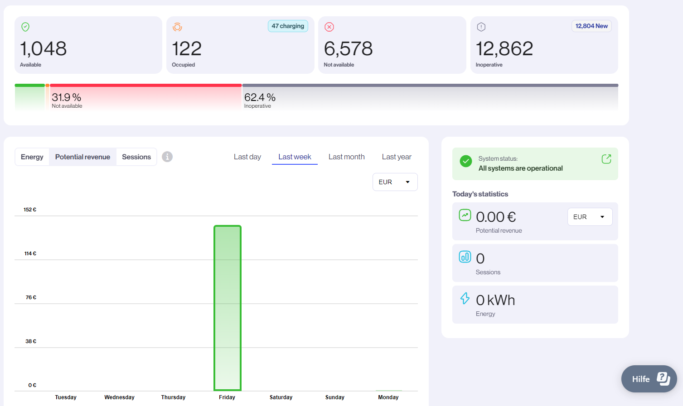Select Last month time range
Viewport: 683px width, 406px height.
pyautogui.click(x=347, y=157)
